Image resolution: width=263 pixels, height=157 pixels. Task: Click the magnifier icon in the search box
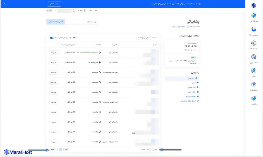95,22
